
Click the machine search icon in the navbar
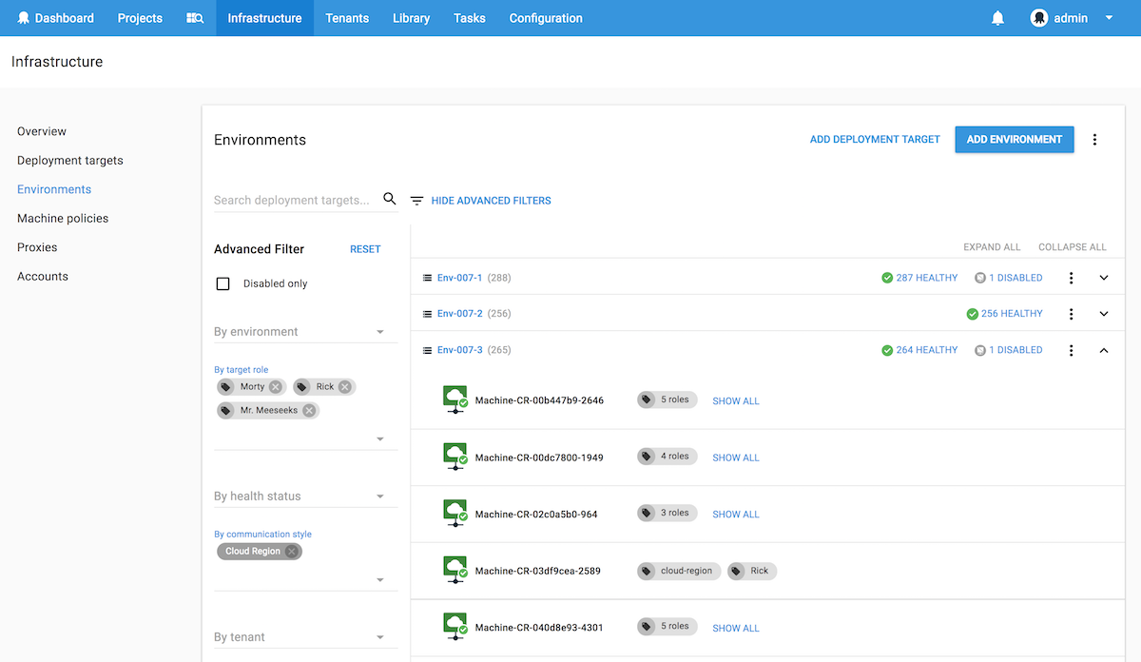coord(195,17)
